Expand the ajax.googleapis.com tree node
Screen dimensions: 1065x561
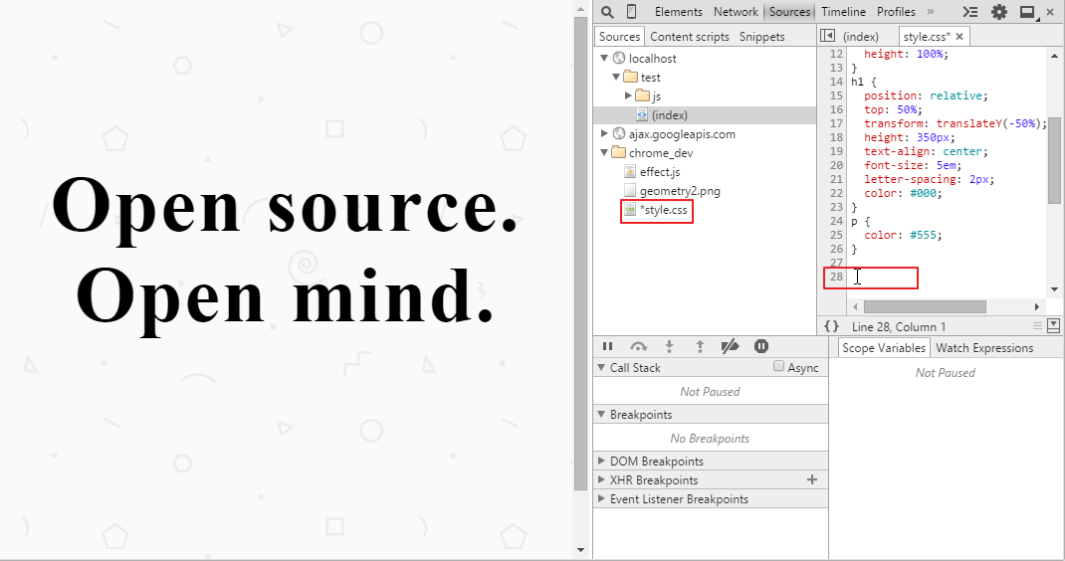tap(604, 133)
